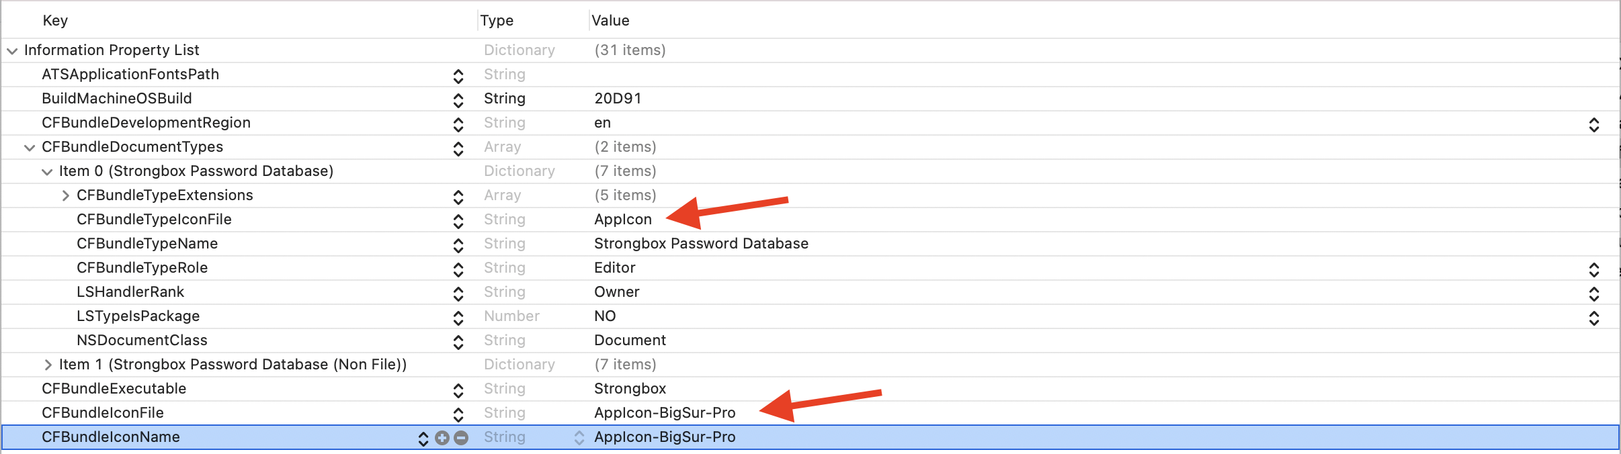The image size is (1621, 454).
Task: Click the minus icon to remove CFBundleIconName
Action: pyautogui.click(x=461, y=437)
